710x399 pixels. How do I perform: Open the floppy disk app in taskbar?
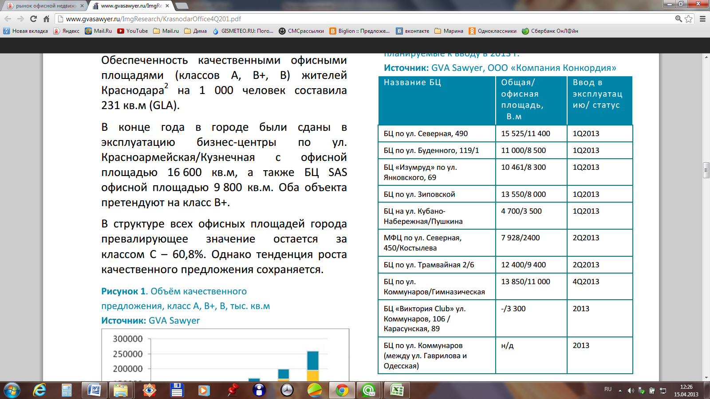[177, 391]
